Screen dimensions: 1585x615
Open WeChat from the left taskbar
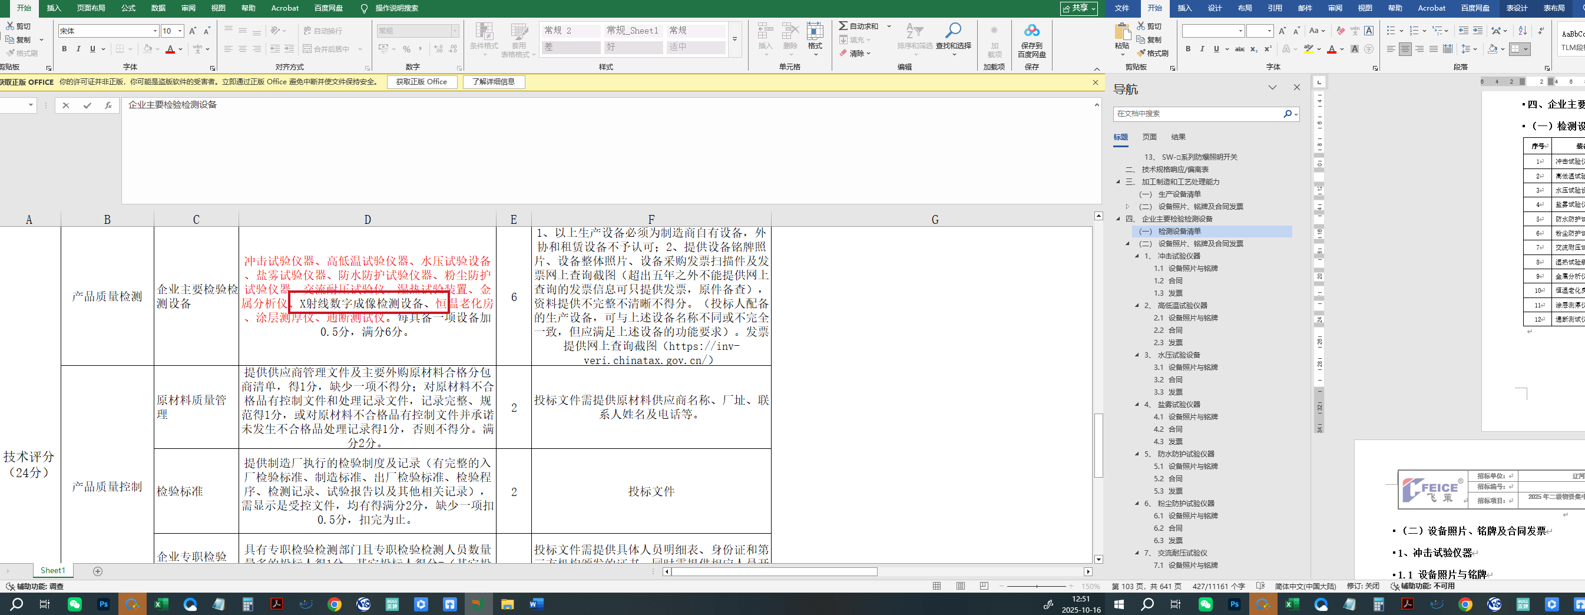(x=74, y=604)
